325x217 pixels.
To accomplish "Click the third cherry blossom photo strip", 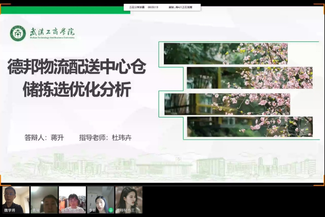I will [x=227, y=104].
